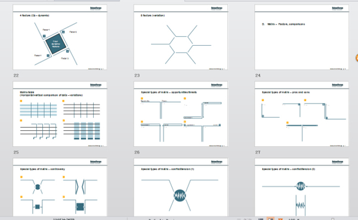Switch to Normal view in status bar
358x220 pixels.
click(261, 219)
